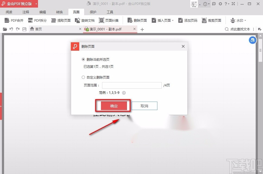
Task: Activate the 旋转文档 rotate document tool
Action: 85,20
